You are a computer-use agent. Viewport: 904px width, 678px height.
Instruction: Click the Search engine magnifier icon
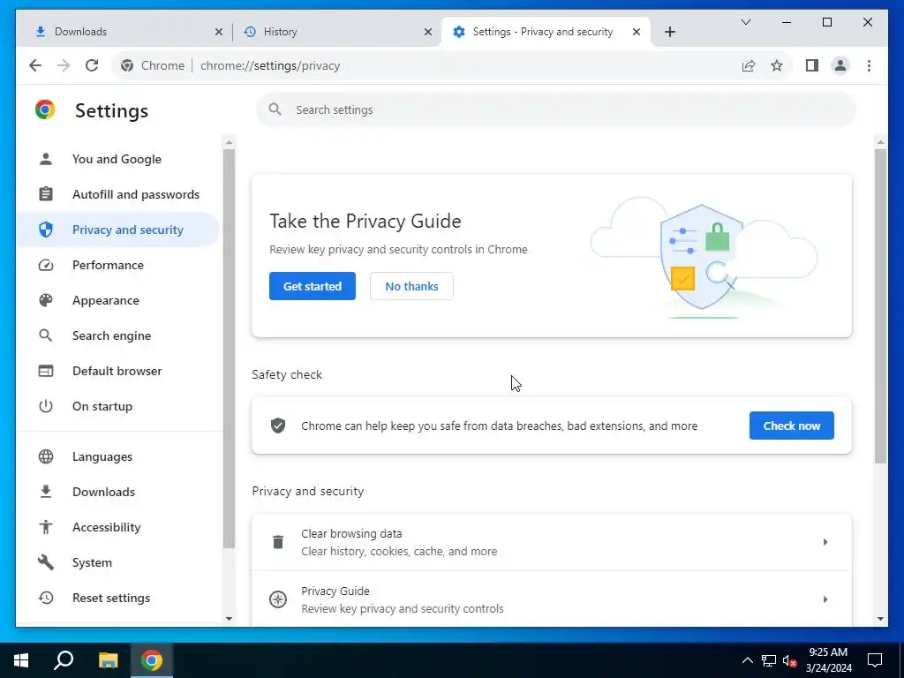(x=46, y=335)
